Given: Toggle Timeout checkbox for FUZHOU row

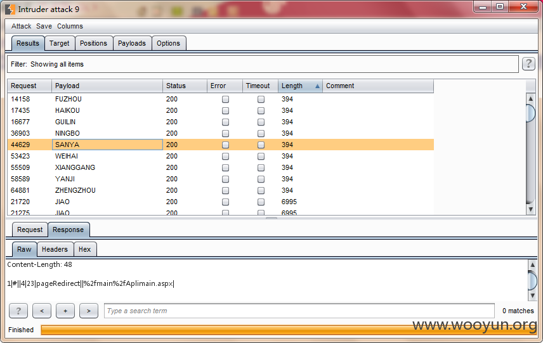Looking at the screenshot, I should tap(261, 100).
